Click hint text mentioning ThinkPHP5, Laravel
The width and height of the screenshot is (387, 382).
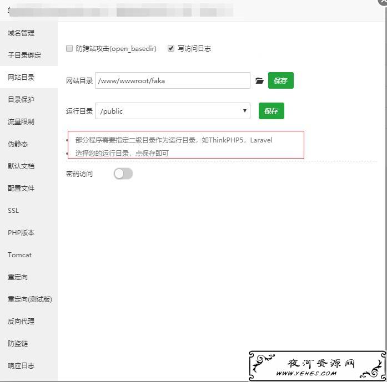pos(174,140)
